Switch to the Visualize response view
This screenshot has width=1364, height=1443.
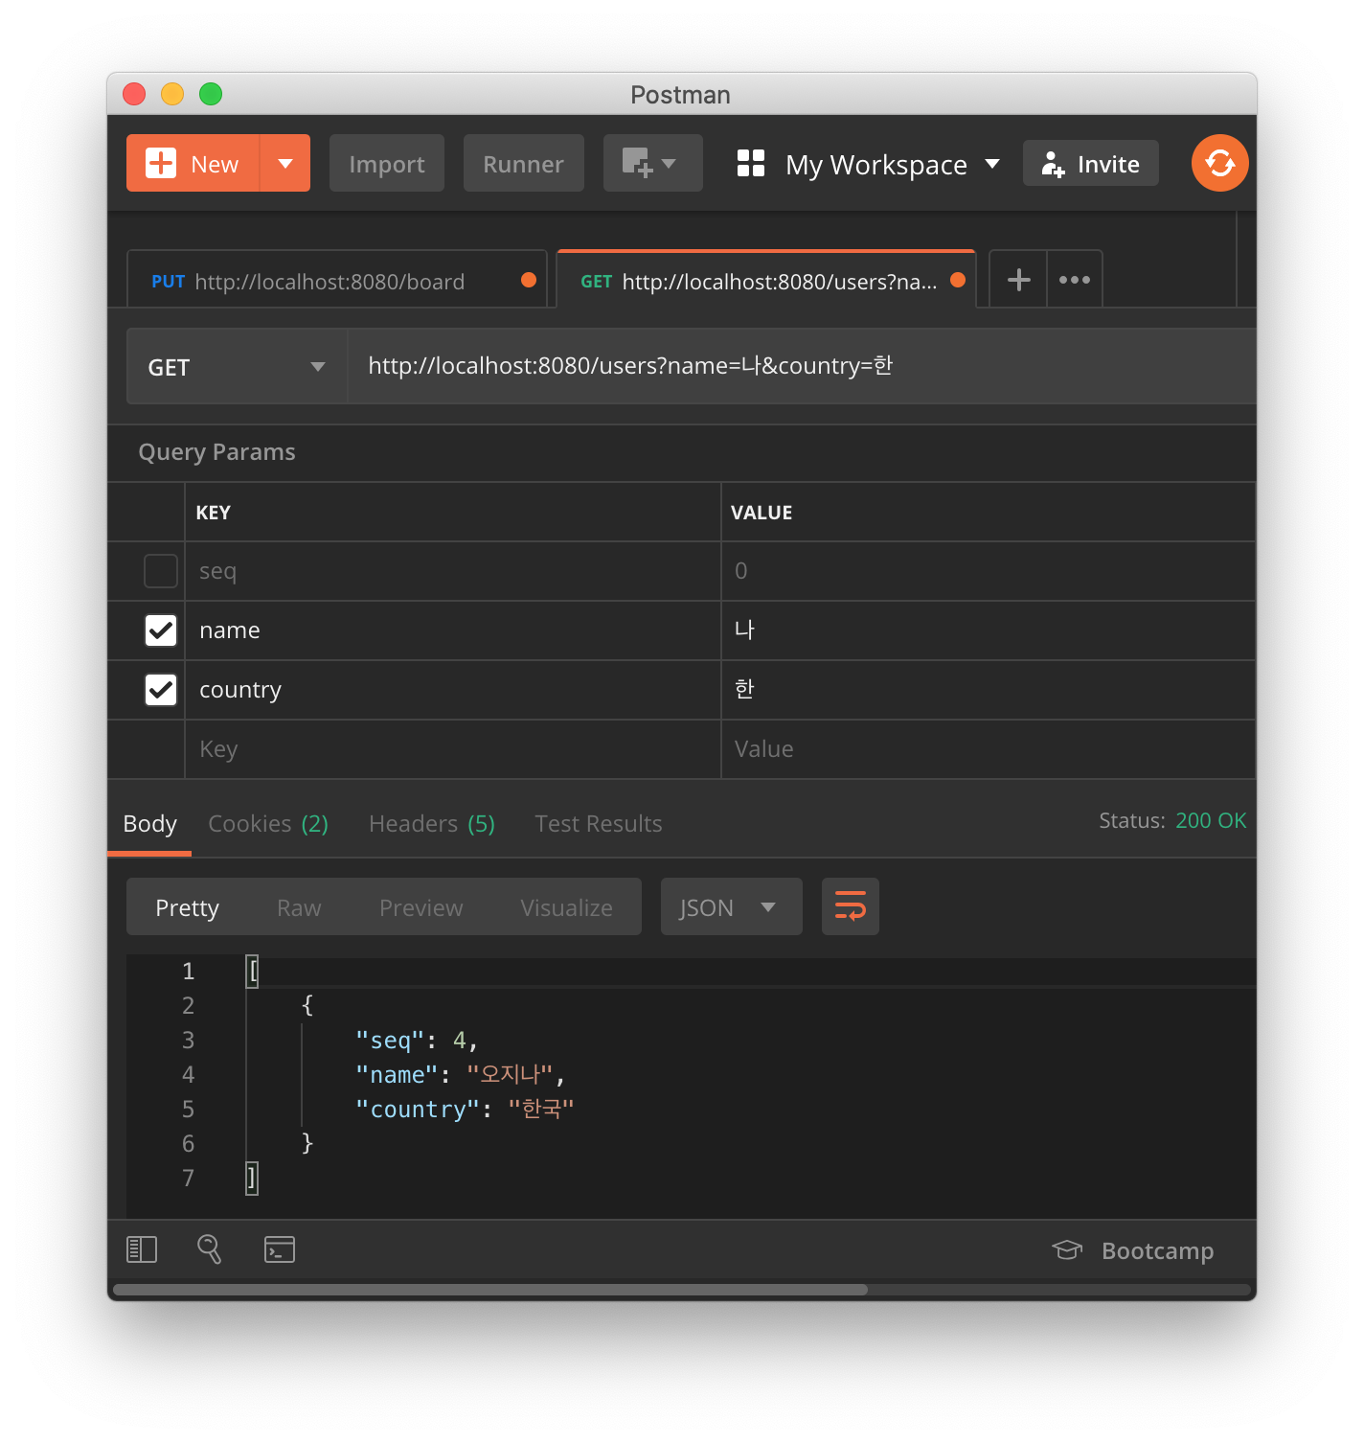[566, 907]
